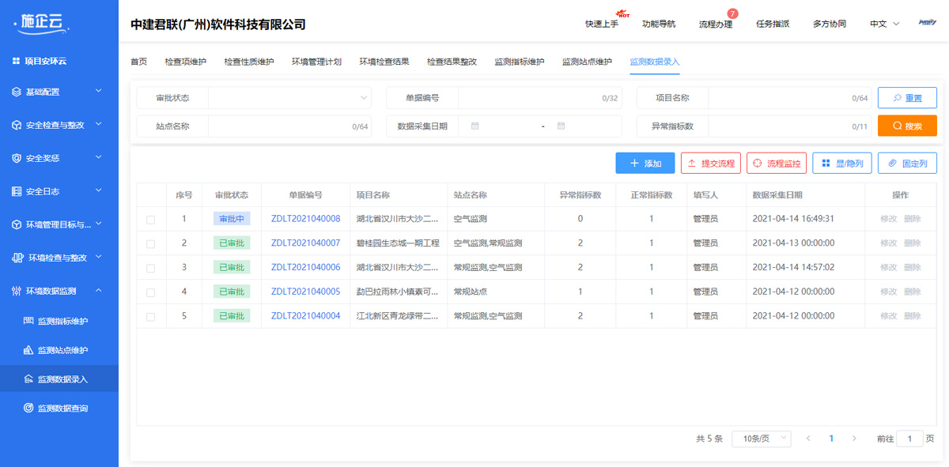Expand the 基础配置 menu
This screenshot has width=949, height=467.
click(99, 92)
